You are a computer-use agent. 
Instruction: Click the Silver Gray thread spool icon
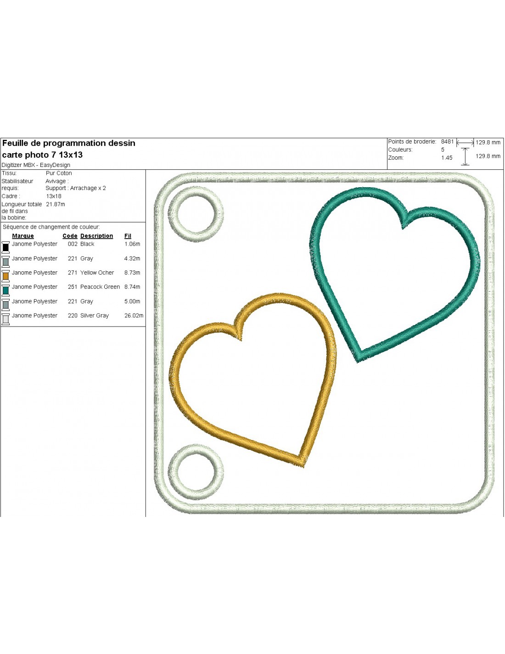(x=6, y=319)
